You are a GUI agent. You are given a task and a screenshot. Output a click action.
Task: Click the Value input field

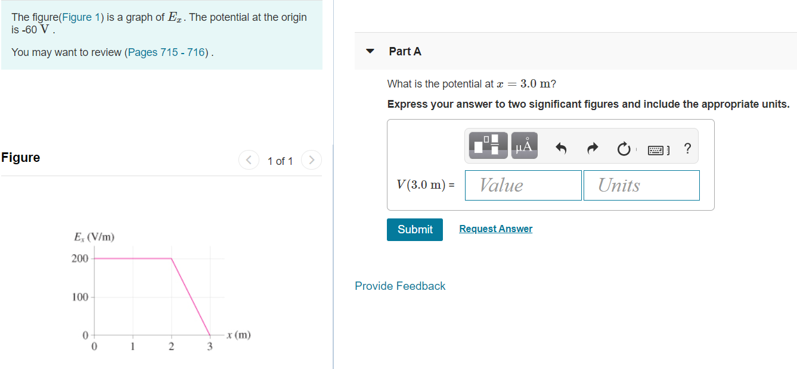point(523,185)
